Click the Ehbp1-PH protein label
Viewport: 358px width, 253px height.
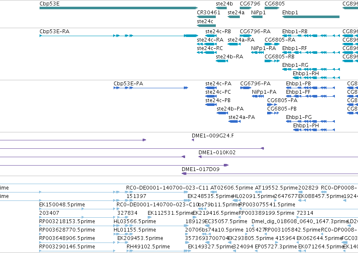click(x=306, y=126)
